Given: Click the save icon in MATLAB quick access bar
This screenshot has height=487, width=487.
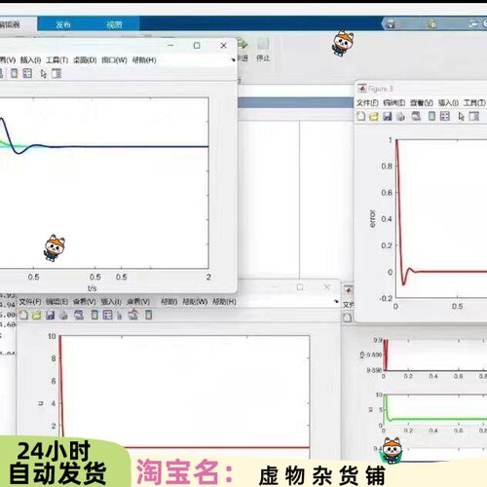Looking at the screenshot, I should [391, 23].
